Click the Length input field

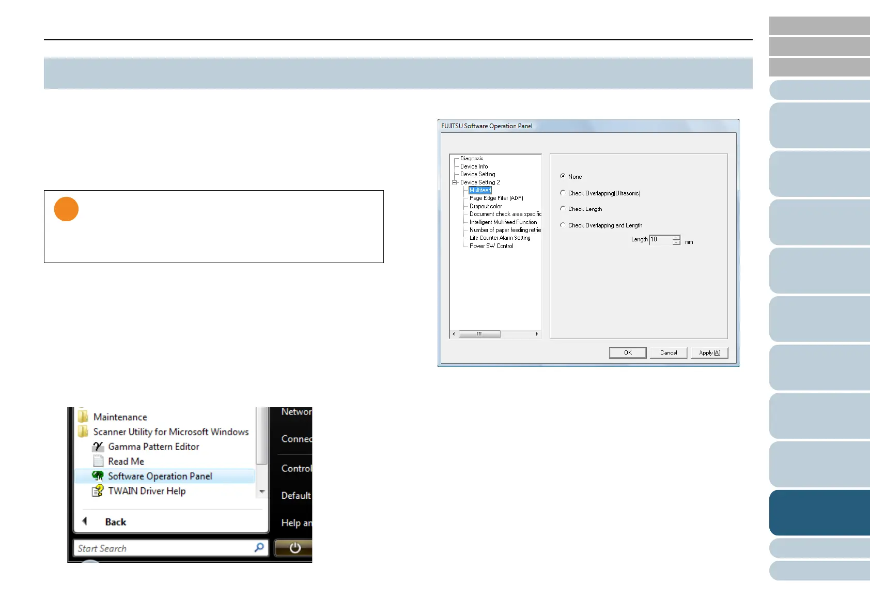(661, 240)
